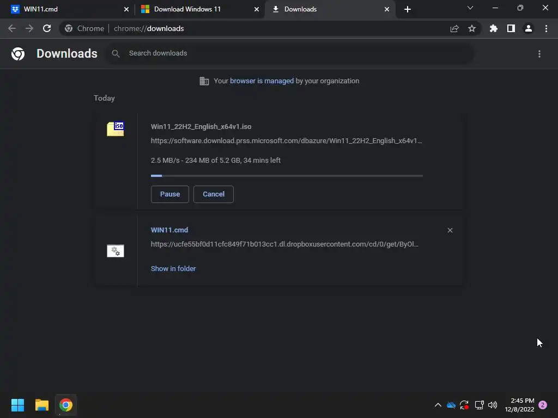Open File Explorer from the taskbar

(41, 405)
